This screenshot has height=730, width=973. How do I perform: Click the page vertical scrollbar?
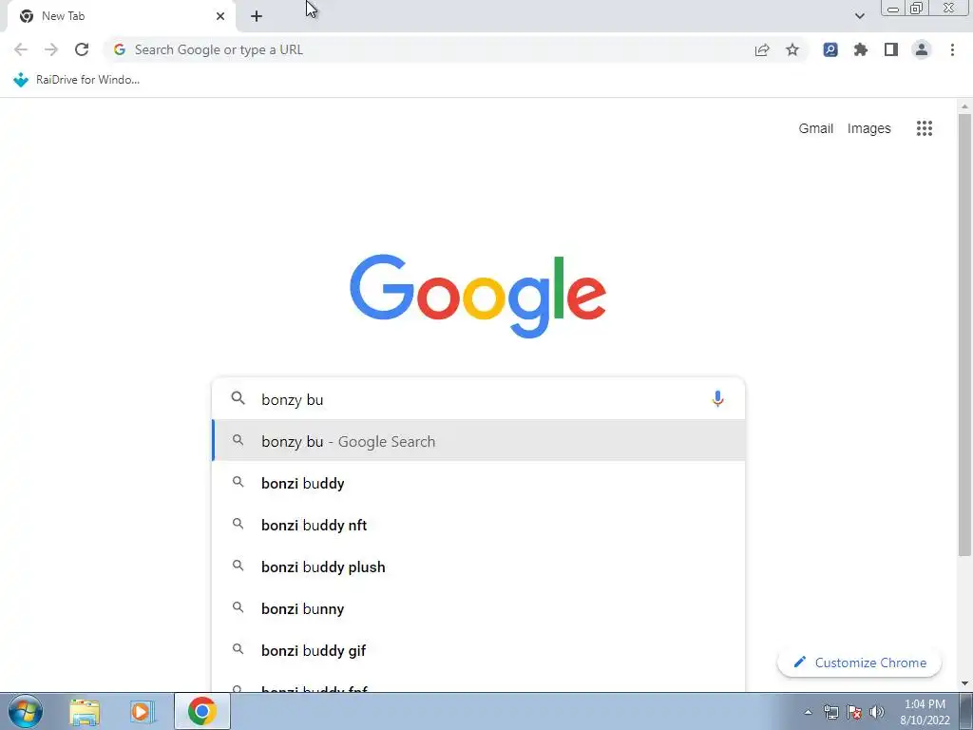(x=965, y=336)
